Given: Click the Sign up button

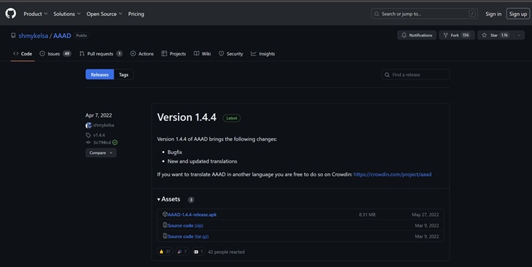Looking at the screenshot, I should (x=517, y=14).
